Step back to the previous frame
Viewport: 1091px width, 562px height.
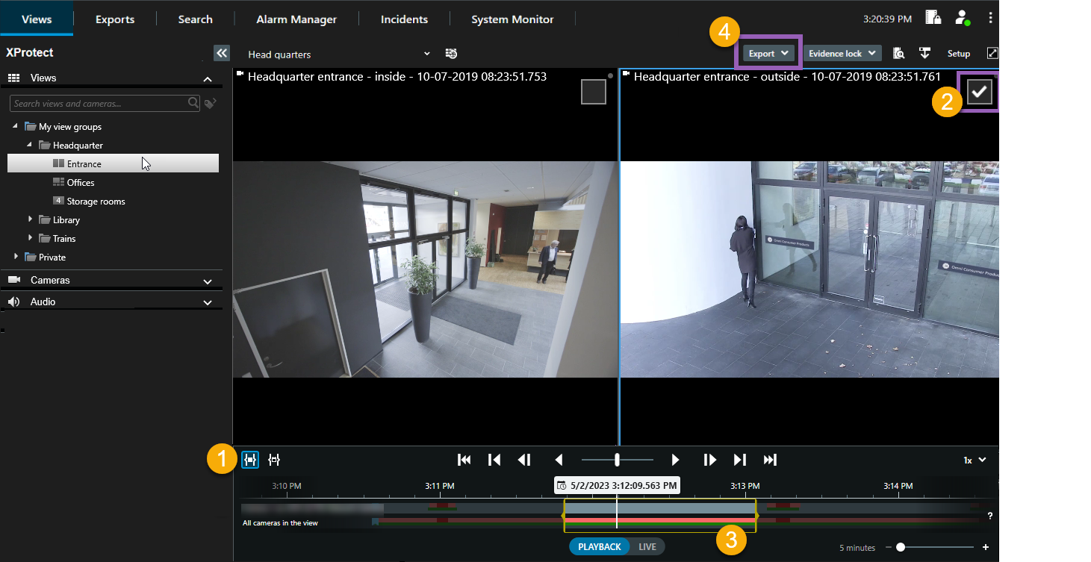click(524, 460)
